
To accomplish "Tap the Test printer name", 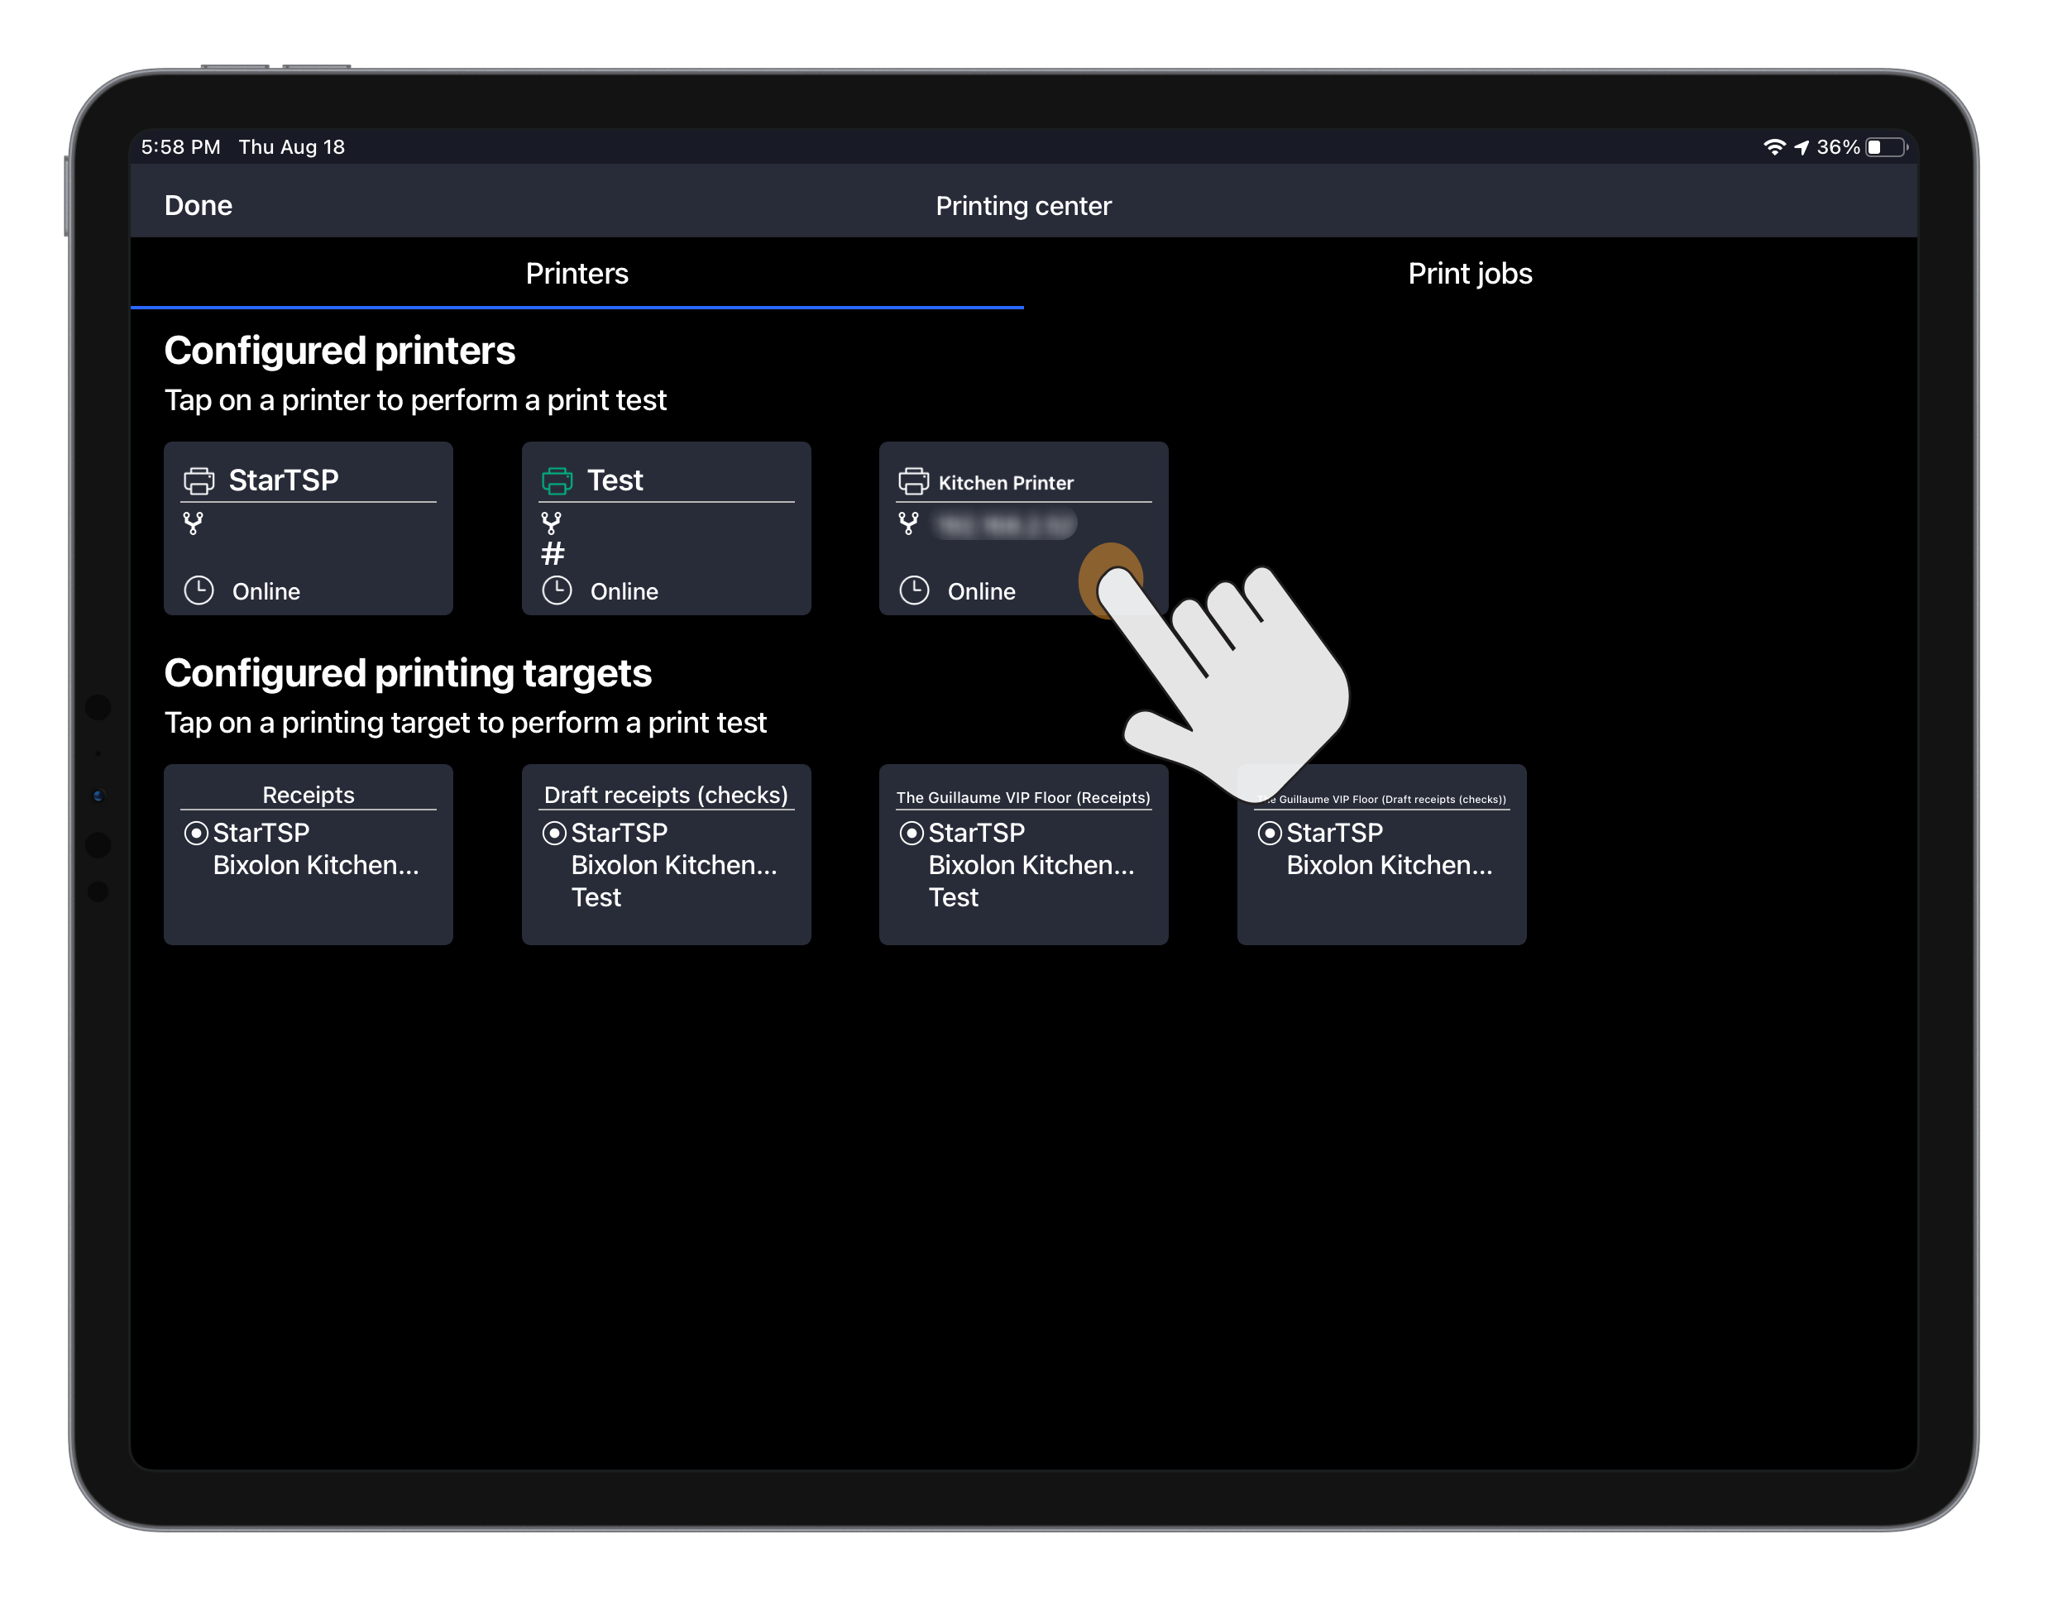I will tap(615, 480).
